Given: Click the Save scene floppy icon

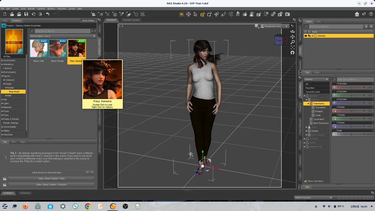Looking at the screenshot, I should tap(26, 14).
